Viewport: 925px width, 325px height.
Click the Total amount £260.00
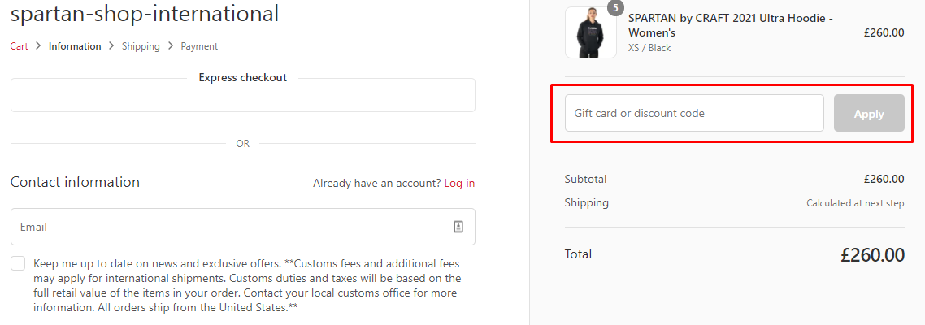point(872,255)
